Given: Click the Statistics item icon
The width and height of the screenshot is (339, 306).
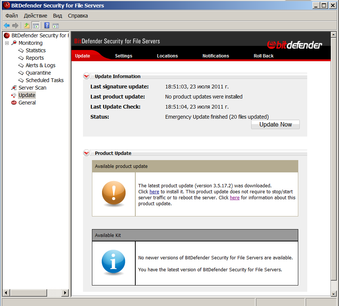Looking at the screenshot, I should [21, 50].
